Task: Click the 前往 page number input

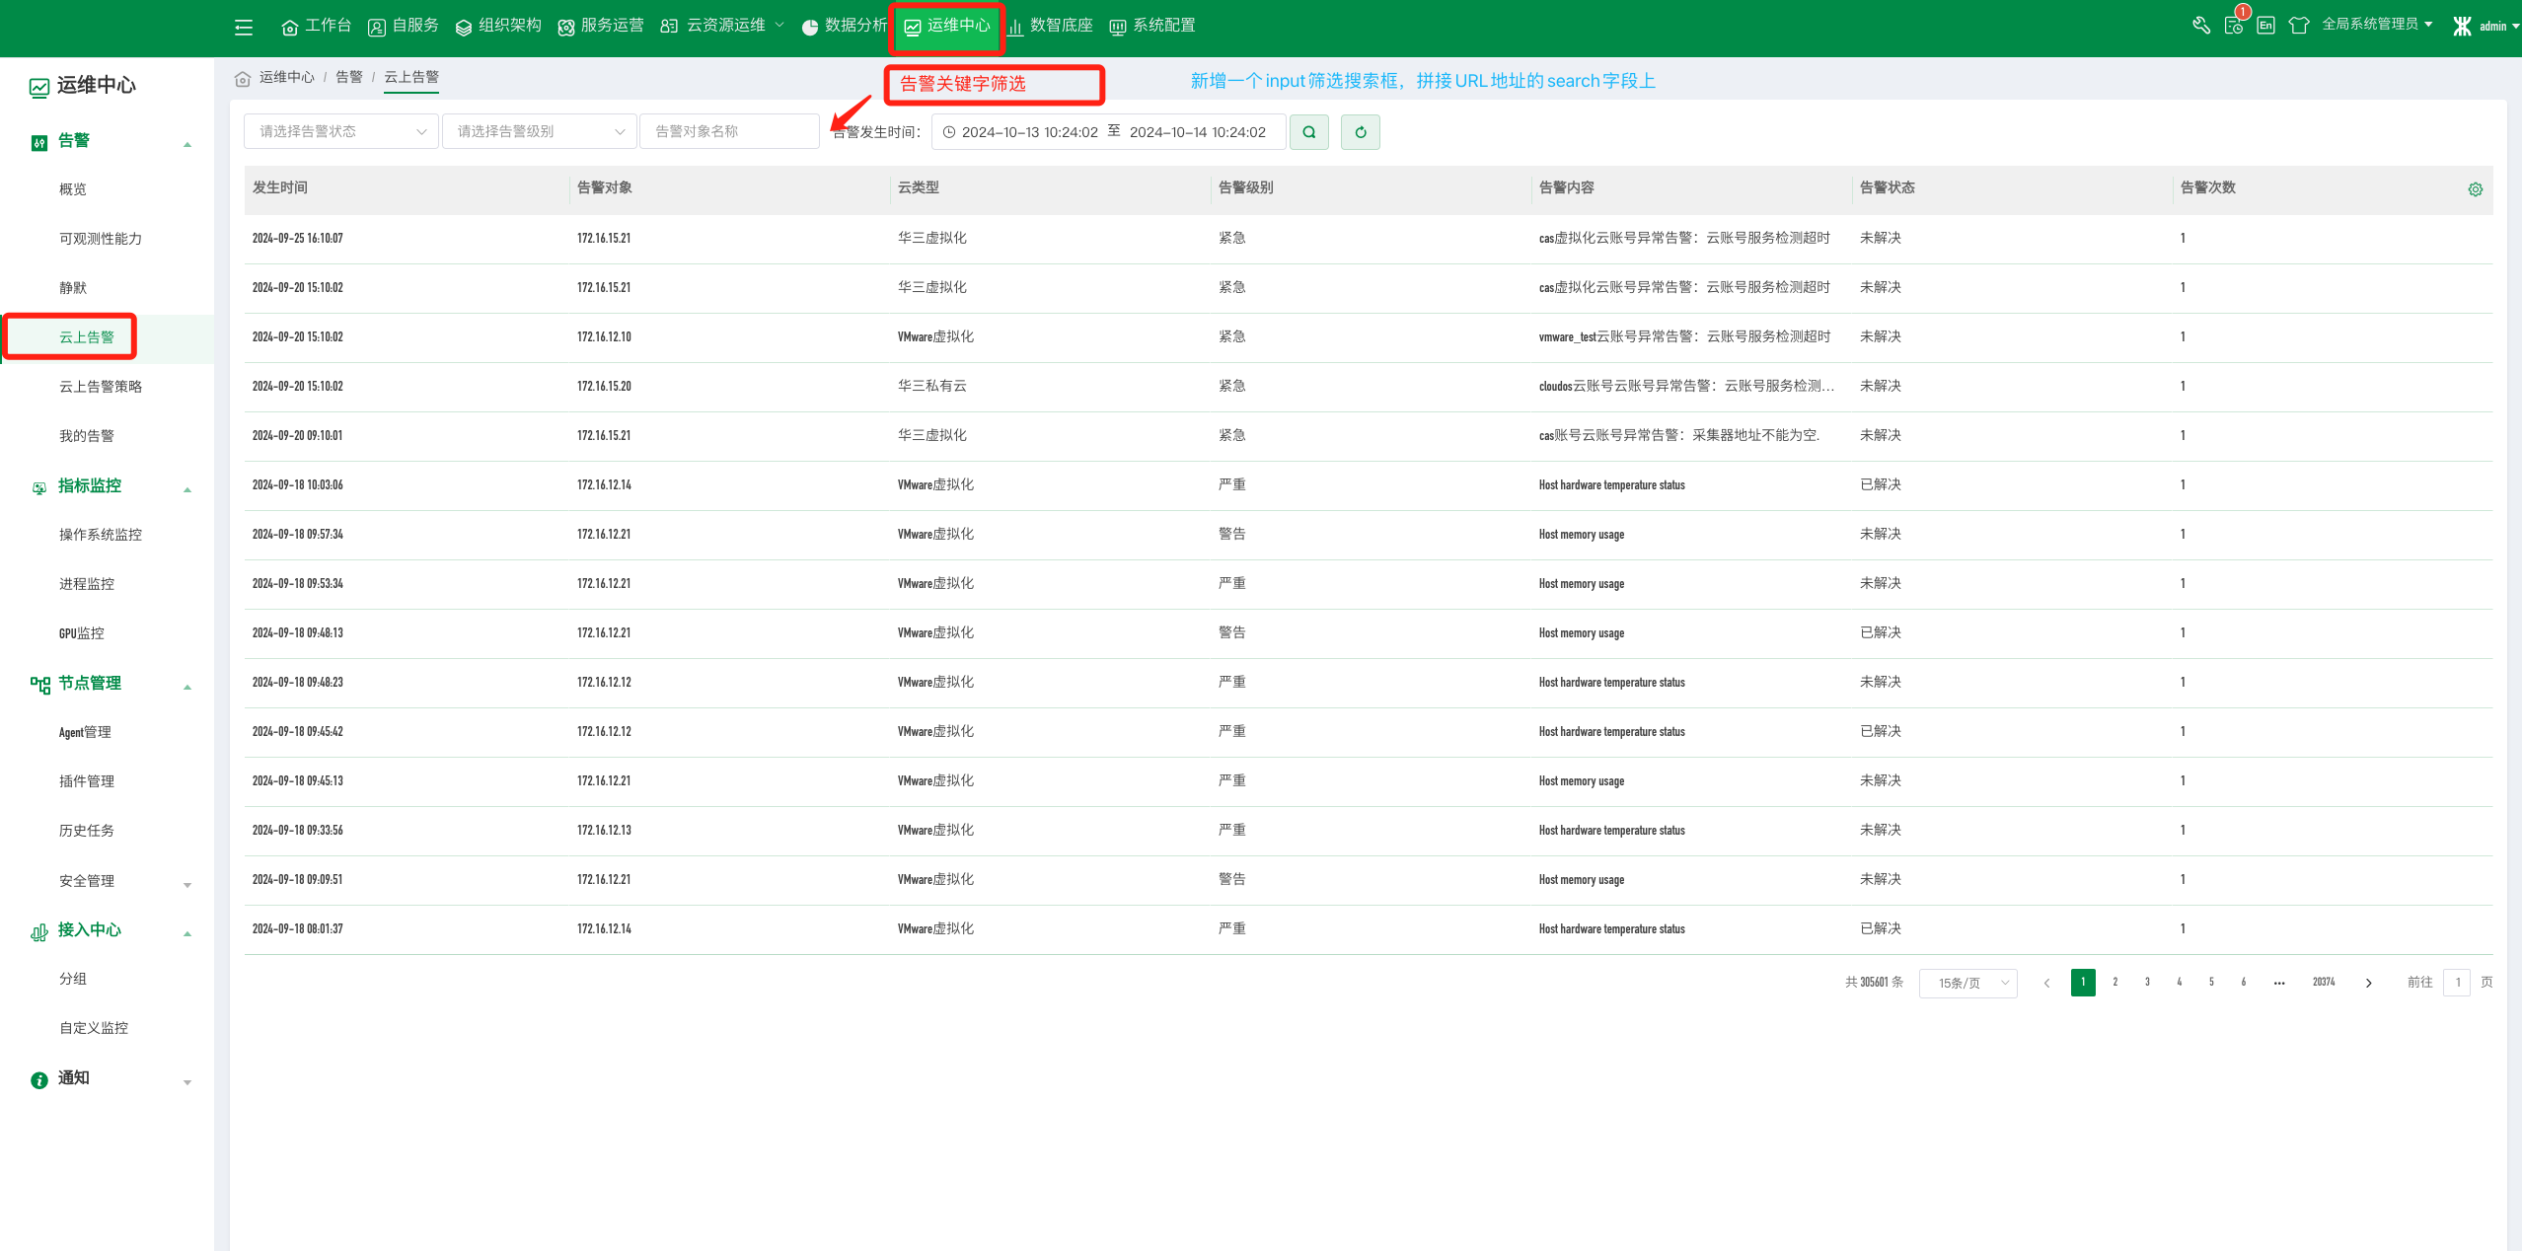Action: point(2457,983)
